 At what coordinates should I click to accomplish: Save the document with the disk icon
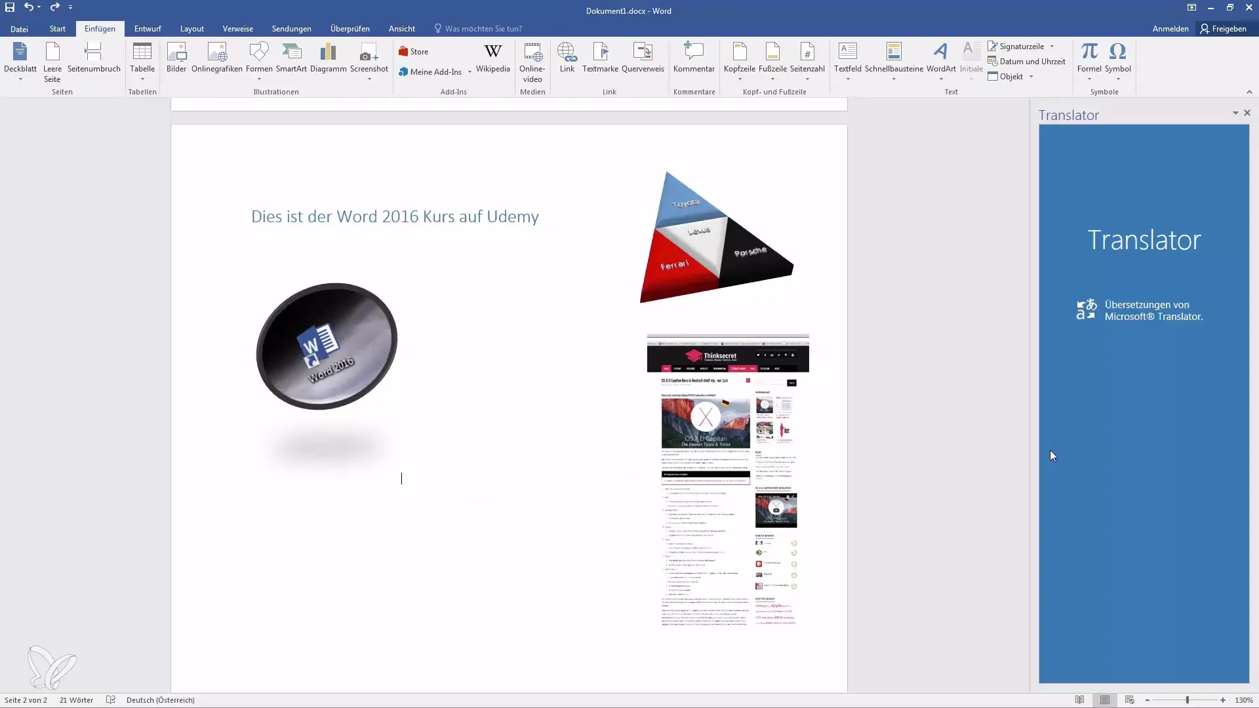[x=10, y=7]
